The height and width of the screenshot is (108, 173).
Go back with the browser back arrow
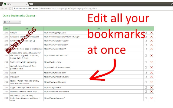pyautogui.click(x=2, y=8)
